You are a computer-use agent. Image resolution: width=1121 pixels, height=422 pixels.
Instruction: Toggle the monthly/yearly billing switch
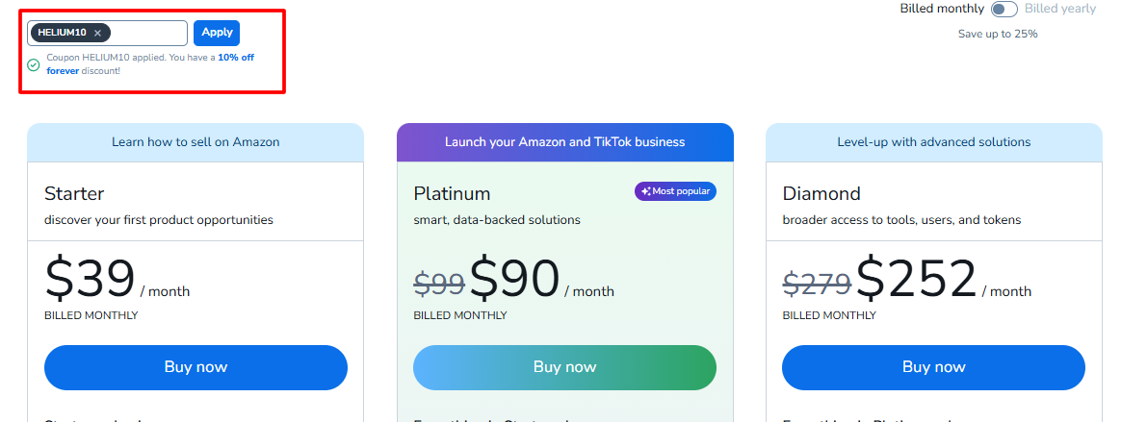click(1004, 9)
